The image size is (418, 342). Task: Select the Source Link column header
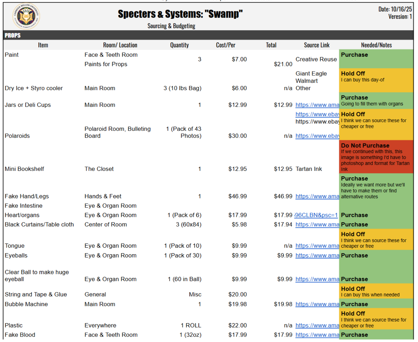[316, 45]
